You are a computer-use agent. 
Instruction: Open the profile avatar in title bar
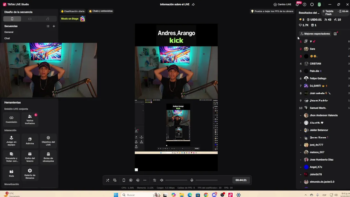point(319,4)
